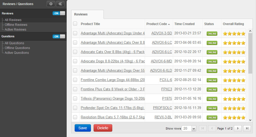Click the ONLINE status badge for FPXC3
Viewport: 256px width, 137px height.
point(212,90)
